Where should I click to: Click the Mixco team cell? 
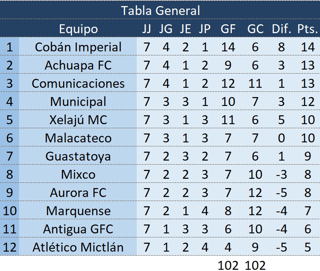click(x=78, y=174)
